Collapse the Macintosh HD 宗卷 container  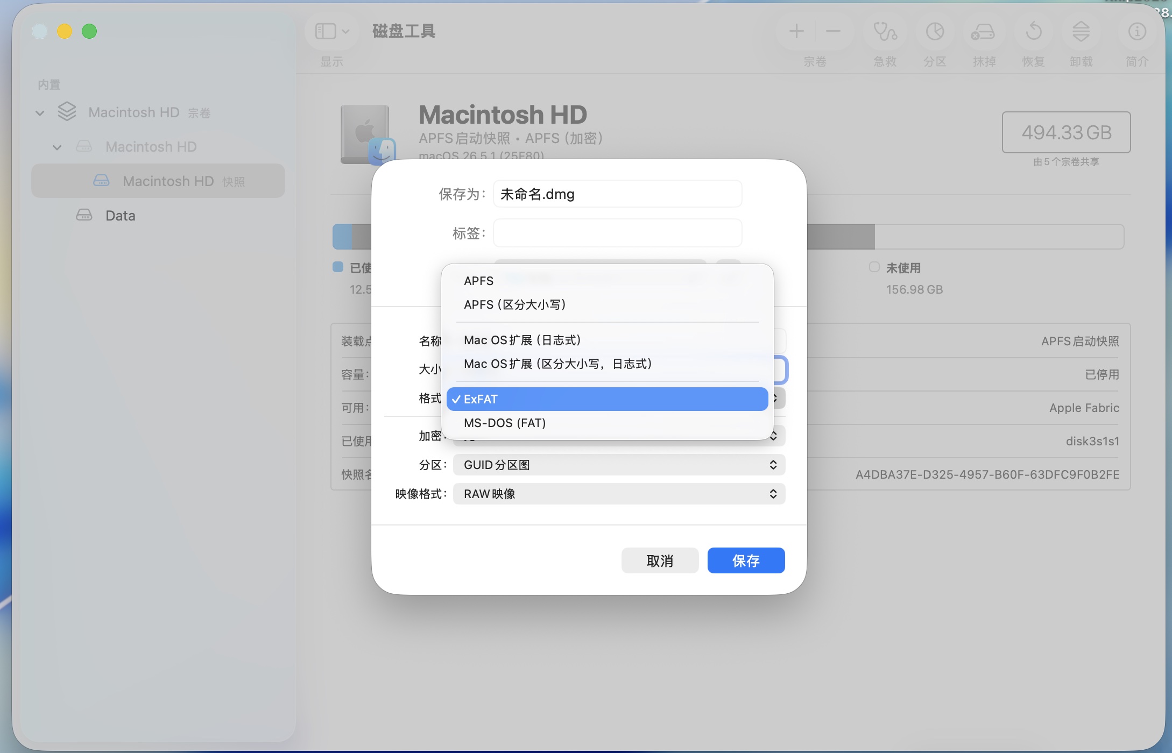point(40,113)
